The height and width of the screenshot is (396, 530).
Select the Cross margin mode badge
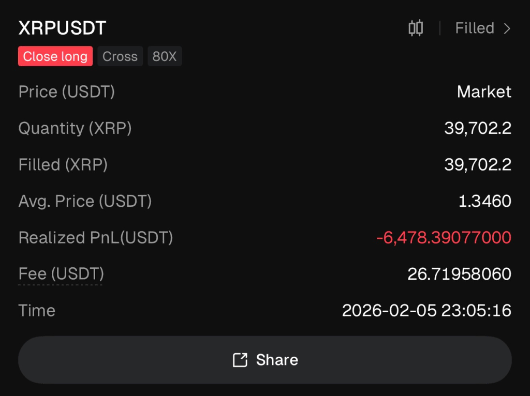point(120,56)
